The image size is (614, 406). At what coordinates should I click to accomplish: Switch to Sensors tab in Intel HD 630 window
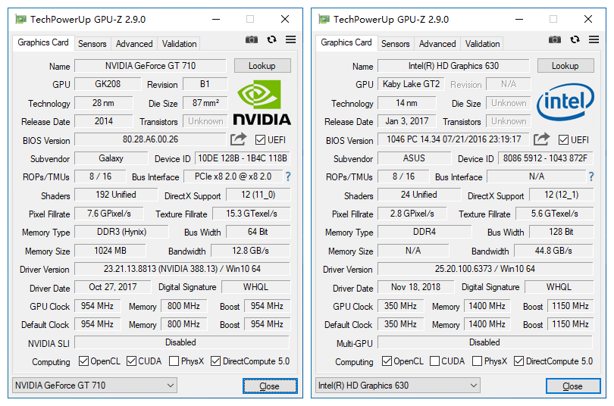pyautogui.click(x=395, y=44)
